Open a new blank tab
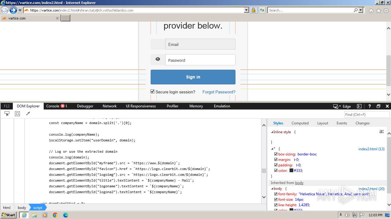Image resolution: width=391 pixels, height=219 pixels. pyautogui.click(x=66, y=18)
